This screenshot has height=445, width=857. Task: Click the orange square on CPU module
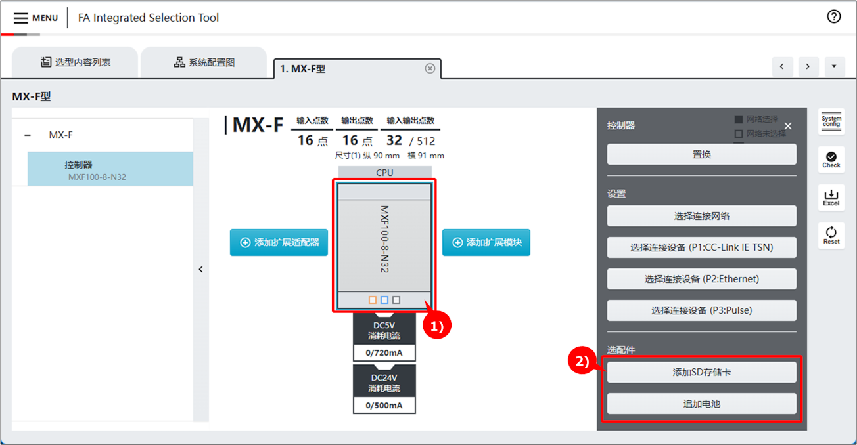pyautogui.click(x=373, y=300)
